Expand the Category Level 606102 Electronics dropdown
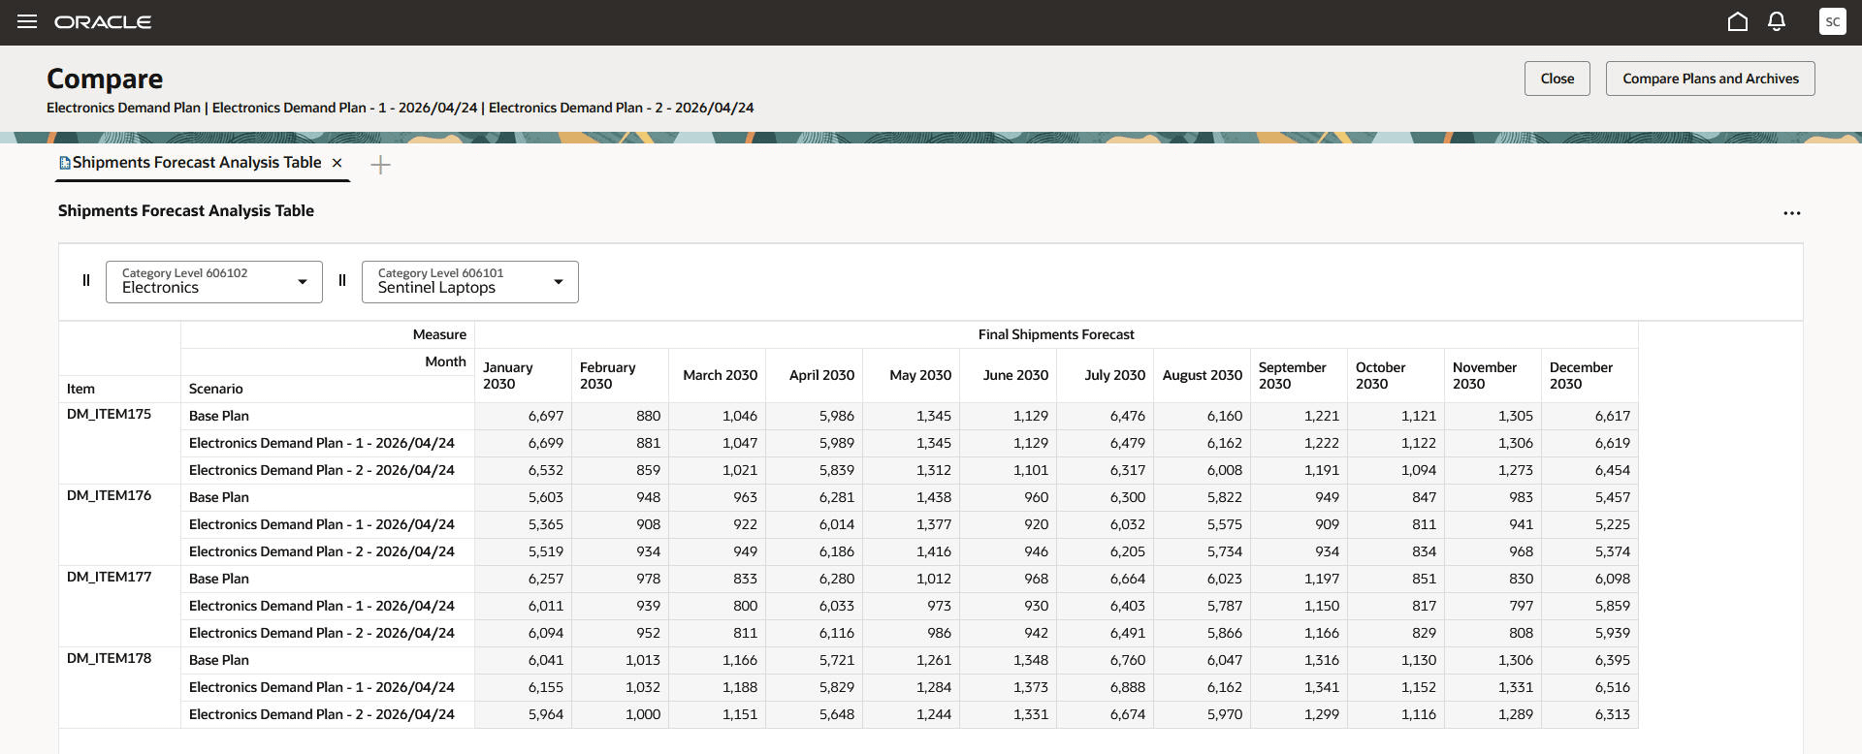 click(x=214, y=282)
